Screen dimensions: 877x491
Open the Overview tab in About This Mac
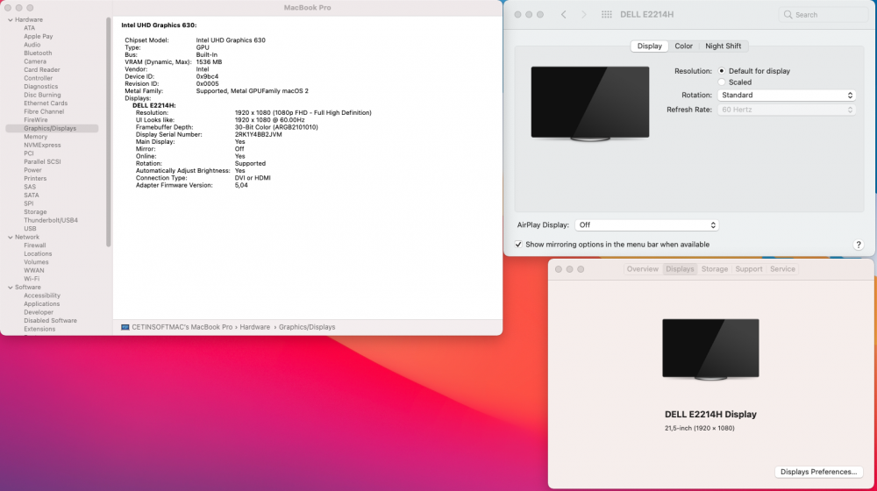click(x=642, y=269)
